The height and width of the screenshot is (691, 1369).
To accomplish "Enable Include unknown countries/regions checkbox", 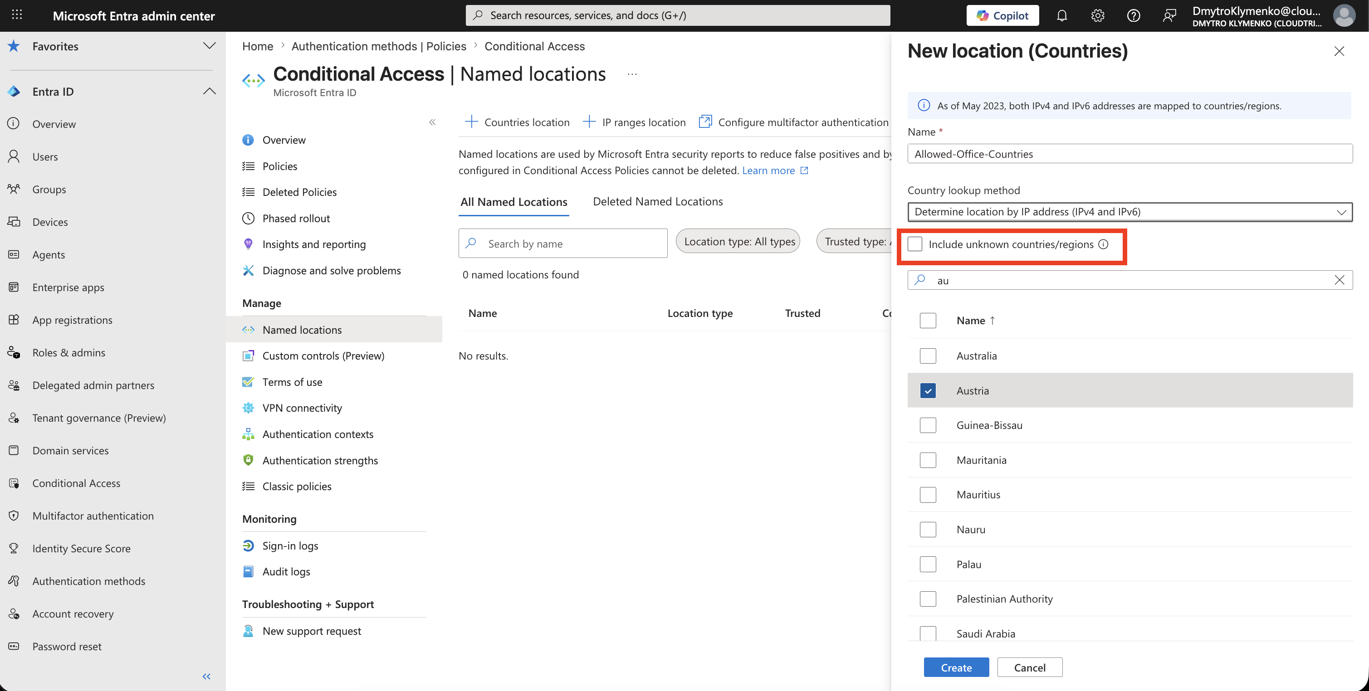I will point(914,244).
